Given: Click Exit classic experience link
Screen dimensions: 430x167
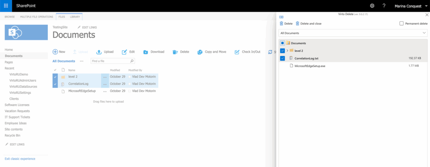Looking at the screenshot, I should (20, 159).
